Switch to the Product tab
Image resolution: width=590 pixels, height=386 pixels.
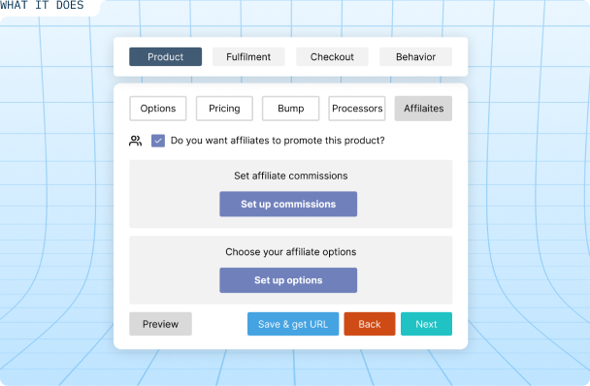166,57
